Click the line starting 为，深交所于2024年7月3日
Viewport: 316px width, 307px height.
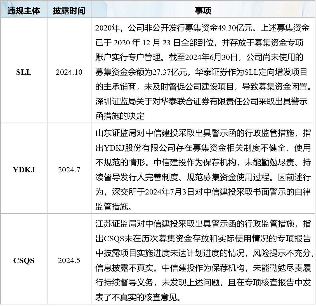[203, 192]
